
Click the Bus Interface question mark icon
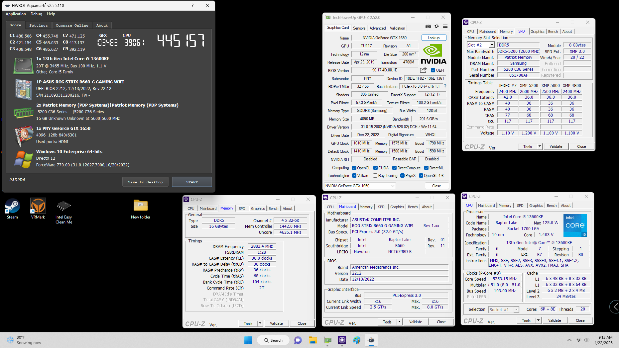445,86
